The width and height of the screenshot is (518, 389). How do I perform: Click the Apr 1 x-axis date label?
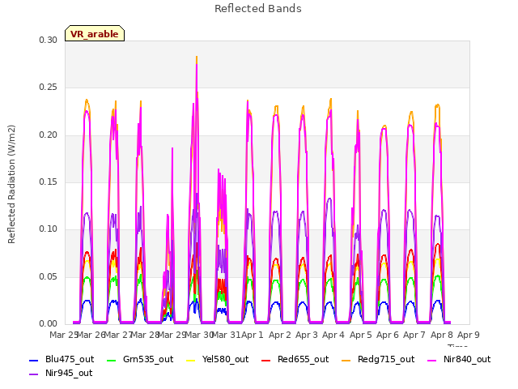pos(253,335)
